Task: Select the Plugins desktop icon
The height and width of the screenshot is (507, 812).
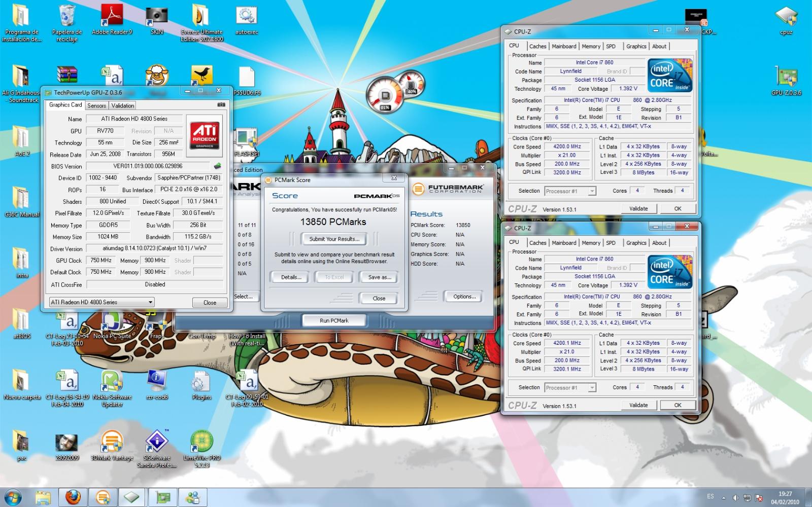Action: pos(201,384)
